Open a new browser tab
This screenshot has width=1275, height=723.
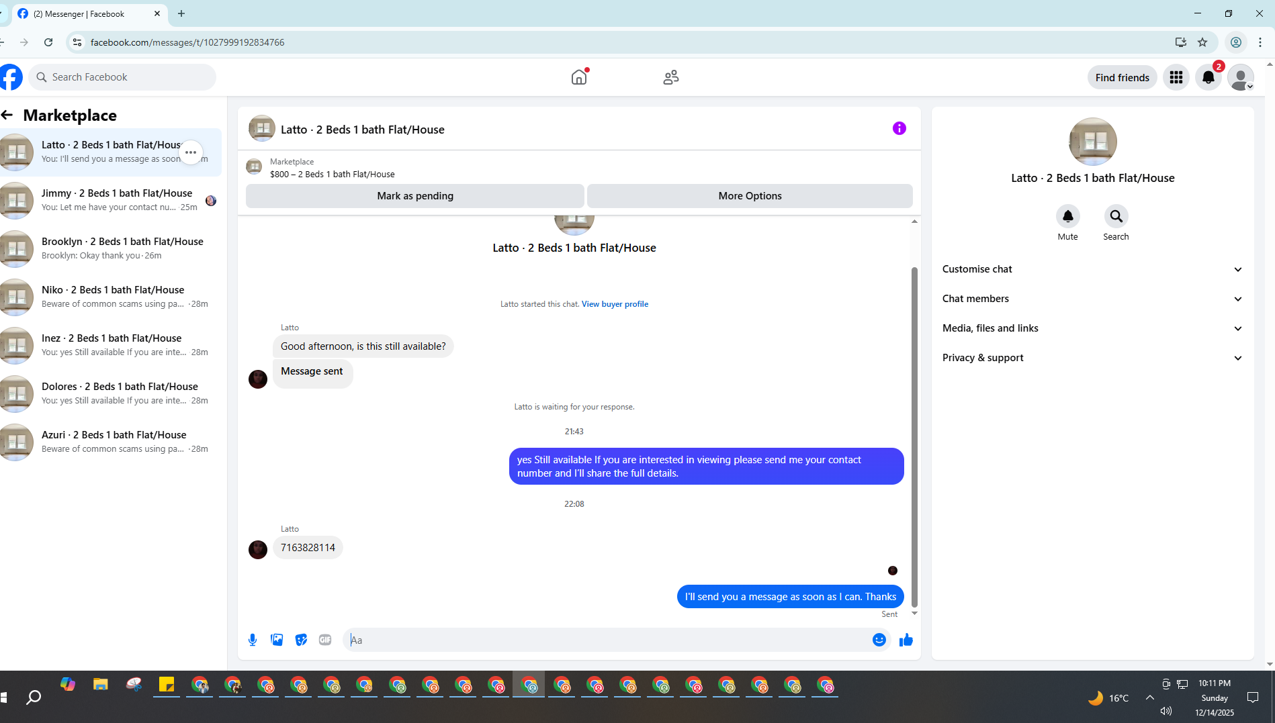pyautogui.click(x=181, y=13)
